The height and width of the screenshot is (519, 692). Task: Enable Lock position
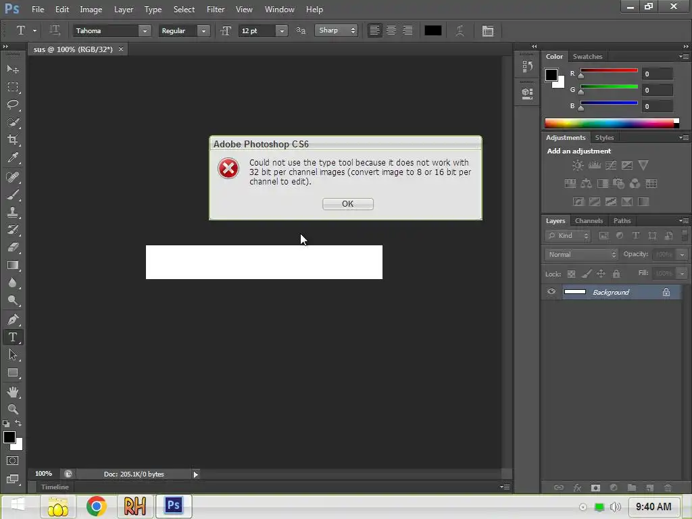click(x=601, y=274)
